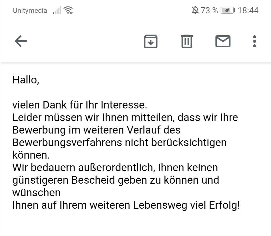271x236 pixels.
Task: Go back using the left arrow
Action: tap(21, 41)
